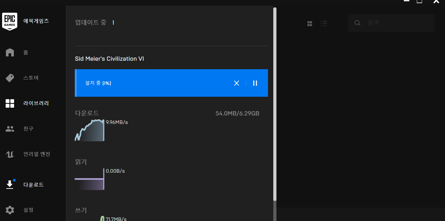
Task: Select the 언리얼 엔진 menu label
Action: click(x=37, y=154)
